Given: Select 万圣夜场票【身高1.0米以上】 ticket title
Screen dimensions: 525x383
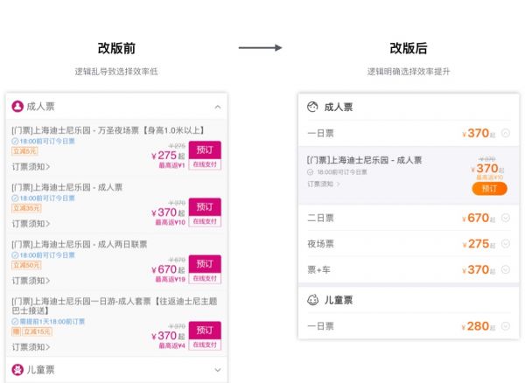Looking at the screenshot, I should (x=108, y=130).
